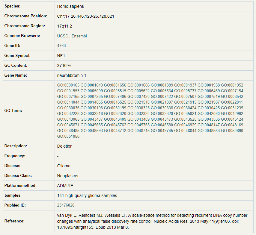Click the GO:0008542 term link

[232, 96]
